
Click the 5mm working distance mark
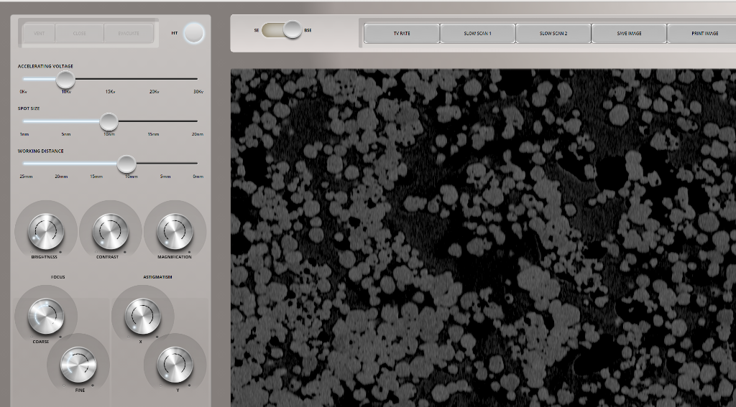[165, 177]
